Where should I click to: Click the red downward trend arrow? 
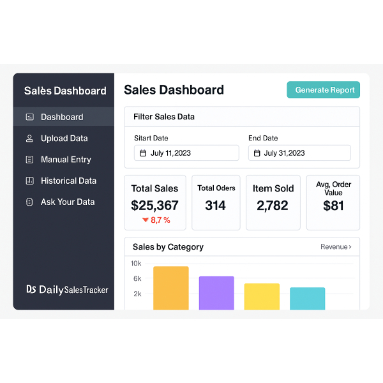(x=146, y=220)
